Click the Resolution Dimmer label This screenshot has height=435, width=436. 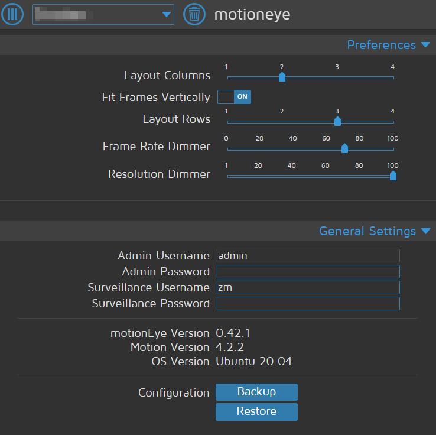159,174
